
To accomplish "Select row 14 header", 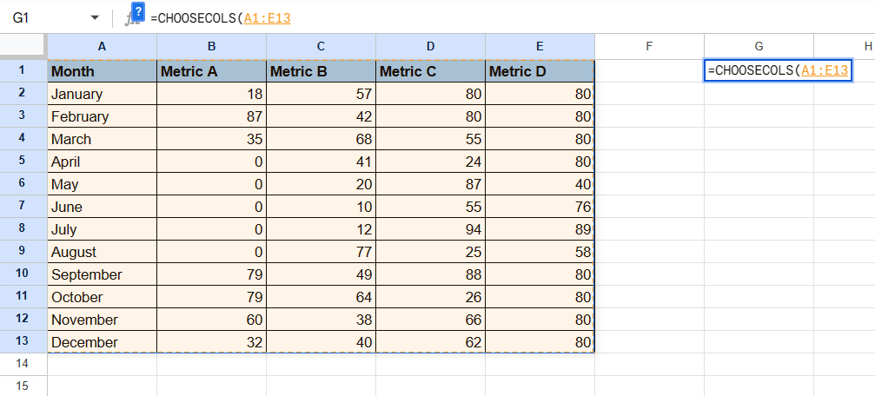I will [x=23, y=363].
